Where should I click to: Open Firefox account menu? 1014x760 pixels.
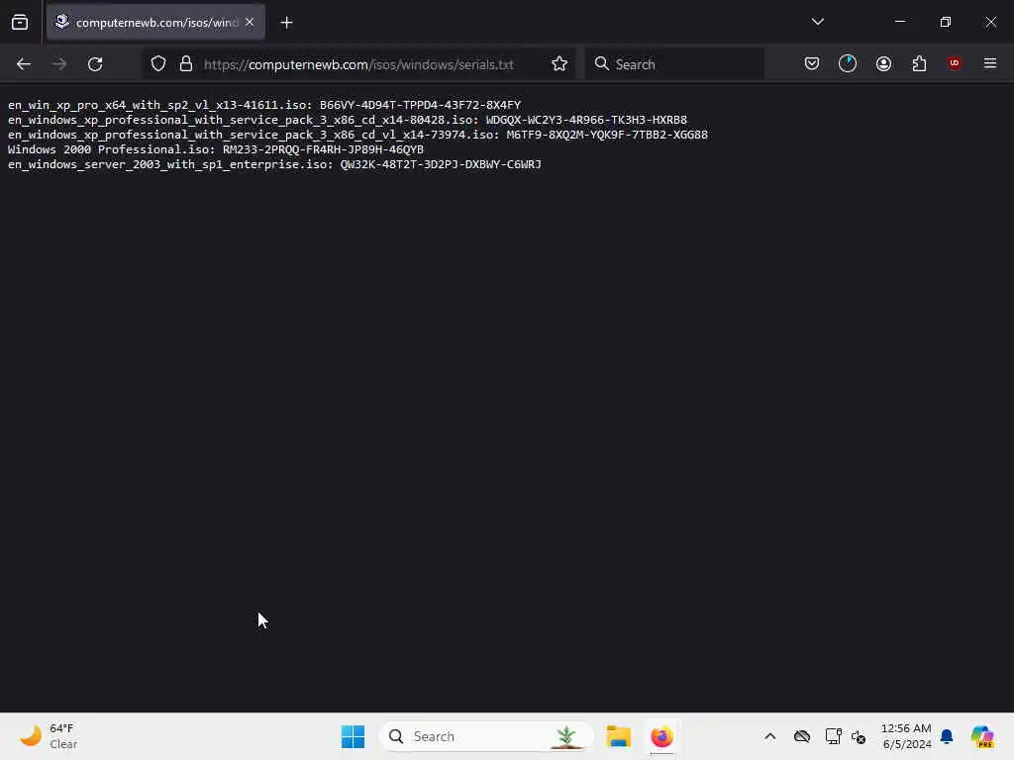pyautogui.click(x=883, y=63)
